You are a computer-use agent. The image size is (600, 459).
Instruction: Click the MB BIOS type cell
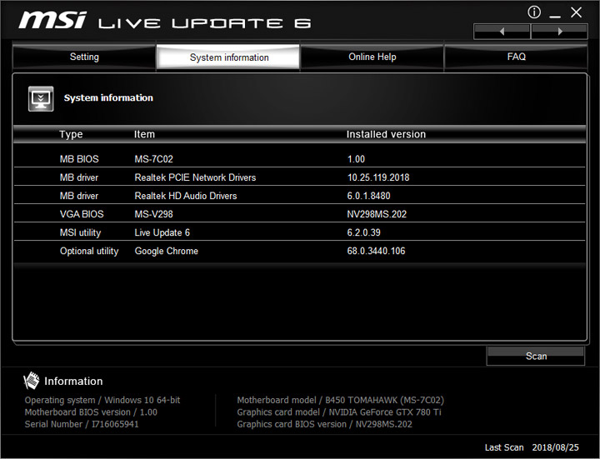[x=79, y=159]
